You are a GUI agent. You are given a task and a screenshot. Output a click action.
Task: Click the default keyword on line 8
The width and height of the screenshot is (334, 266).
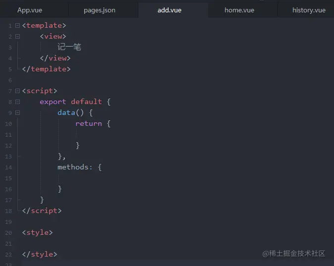click(86, 102)
